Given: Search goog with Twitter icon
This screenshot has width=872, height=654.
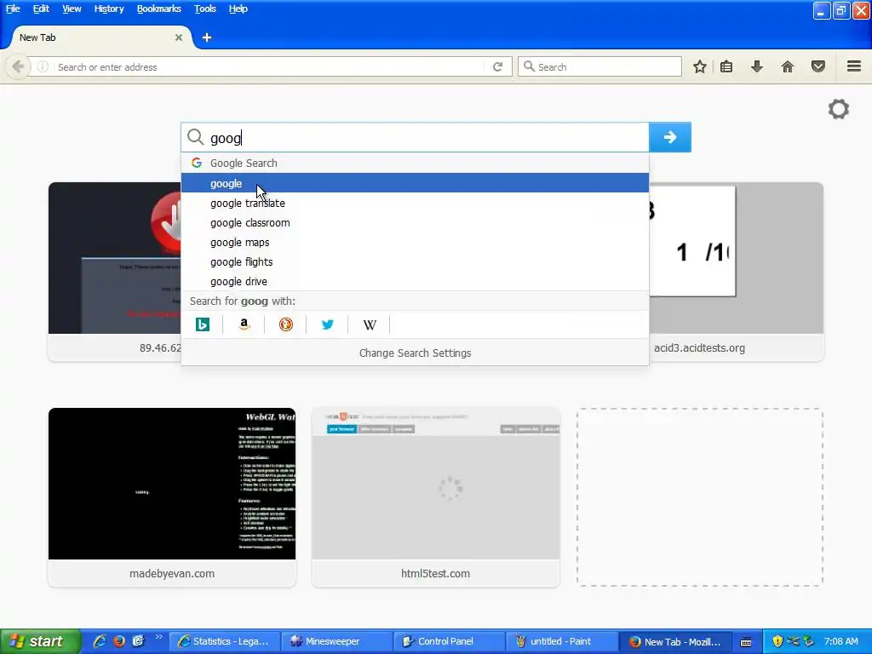Looking at the screenshot, I should tap(328, 324).
